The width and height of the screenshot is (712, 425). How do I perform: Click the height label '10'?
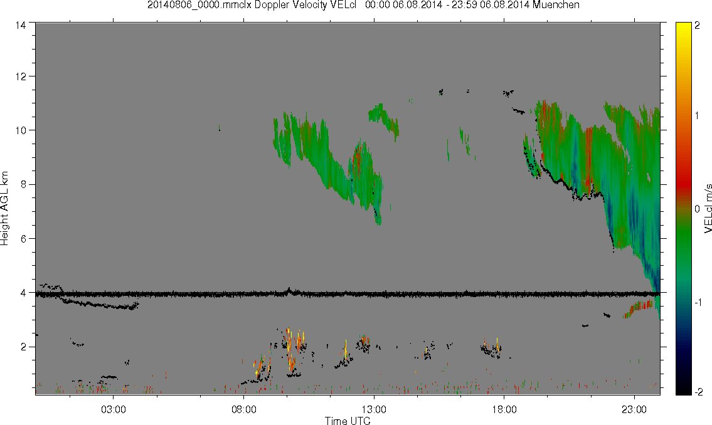21,130
